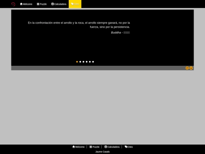Viewport: 205px width, 154px height.
Task: Click the quote text about el arroyo
Action: [x=79, y=25]
